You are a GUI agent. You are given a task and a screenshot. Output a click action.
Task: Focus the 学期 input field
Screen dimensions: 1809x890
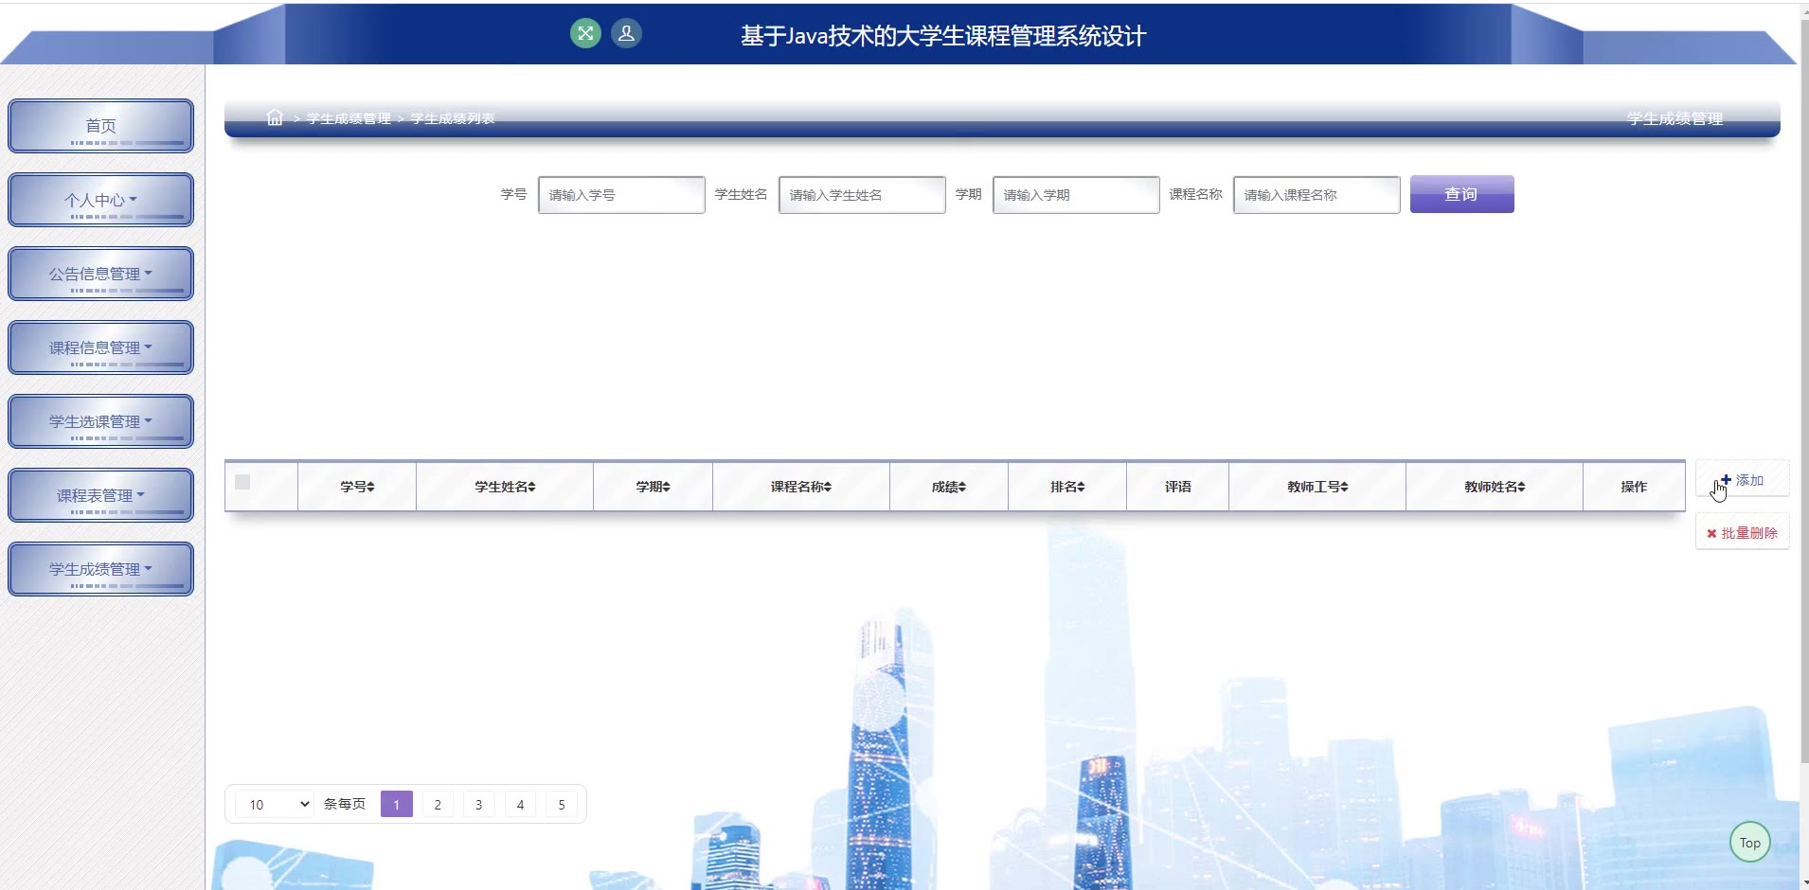click(x=1076, y=195)
